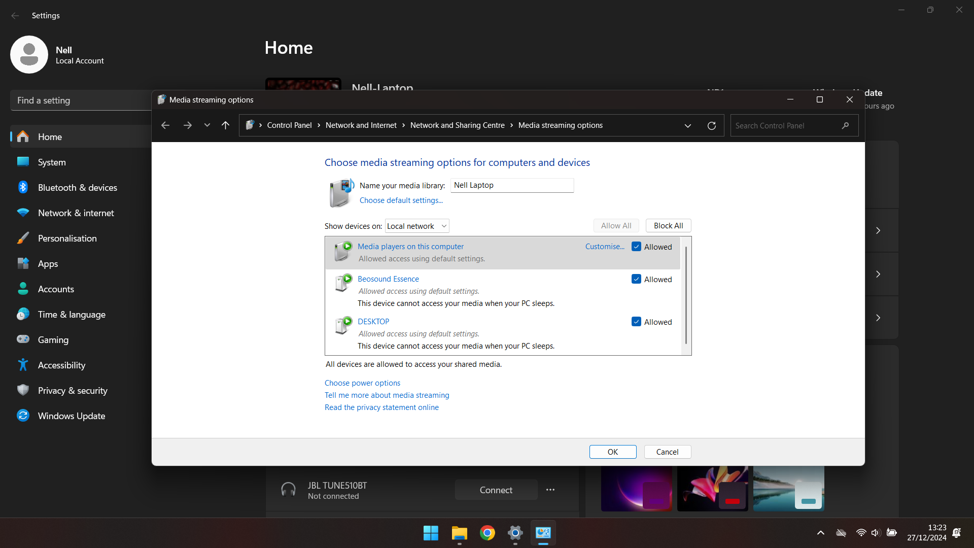This screenshot has width=974, height=548.
Task: Click the Choose default settings link
Action: (401, 200)
